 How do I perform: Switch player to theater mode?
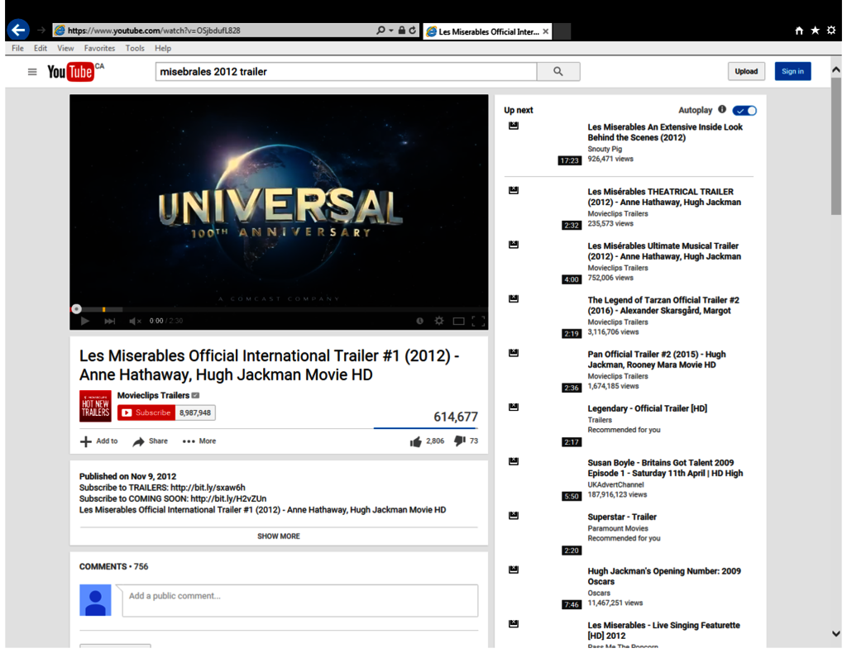point(458,321)
